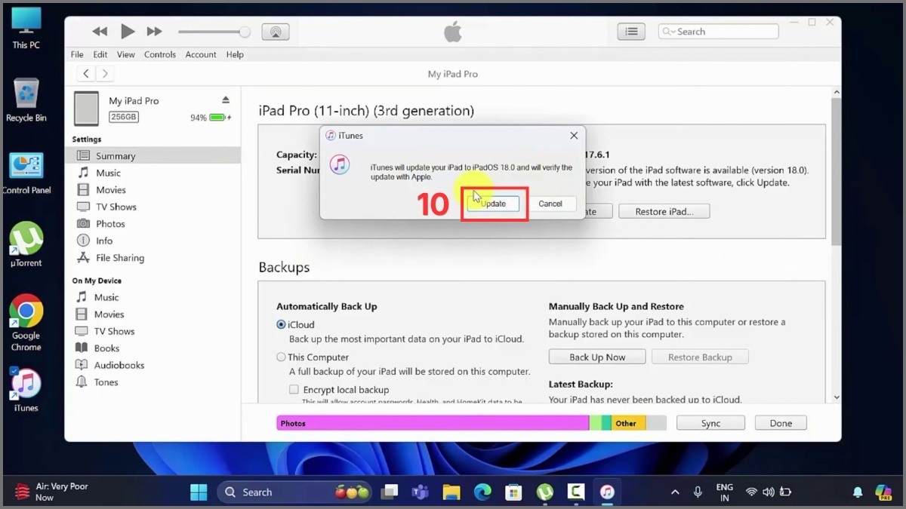Open the iTunes desktop shortcut

point(26,389)
